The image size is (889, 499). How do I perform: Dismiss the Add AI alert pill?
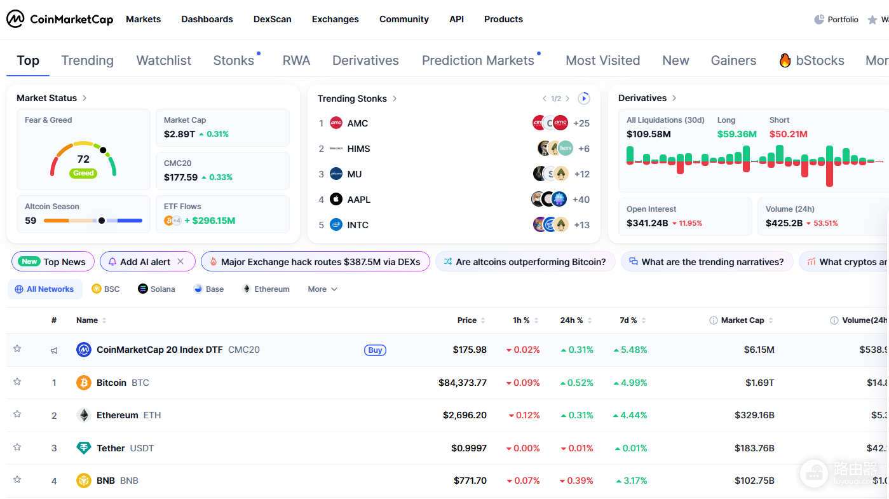(x=180, y=262)
